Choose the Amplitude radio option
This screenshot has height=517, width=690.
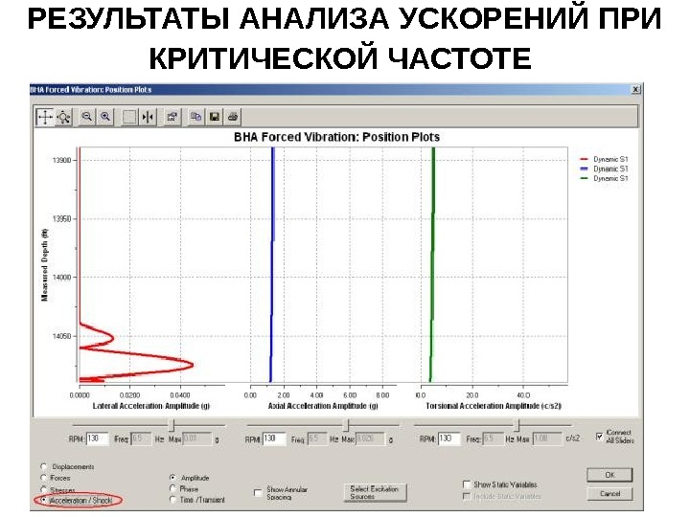(172, 478)
